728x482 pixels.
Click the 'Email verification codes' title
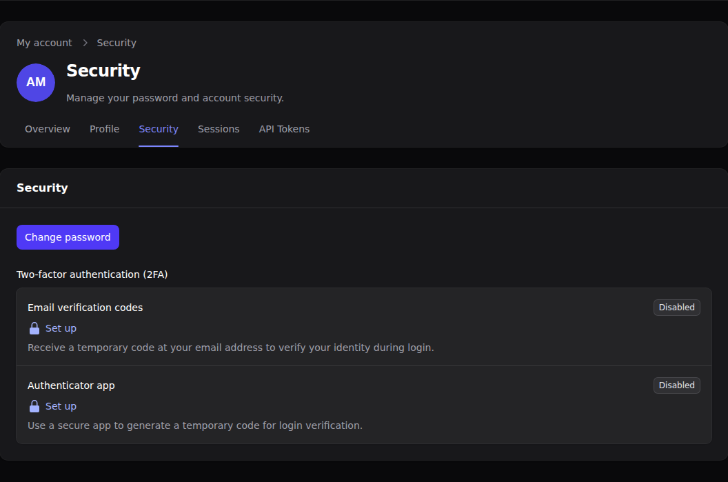pos(85,308)
